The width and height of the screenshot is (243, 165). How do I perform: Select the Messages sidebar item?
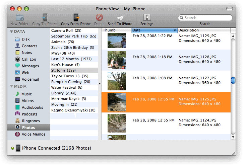coord(30,66)
